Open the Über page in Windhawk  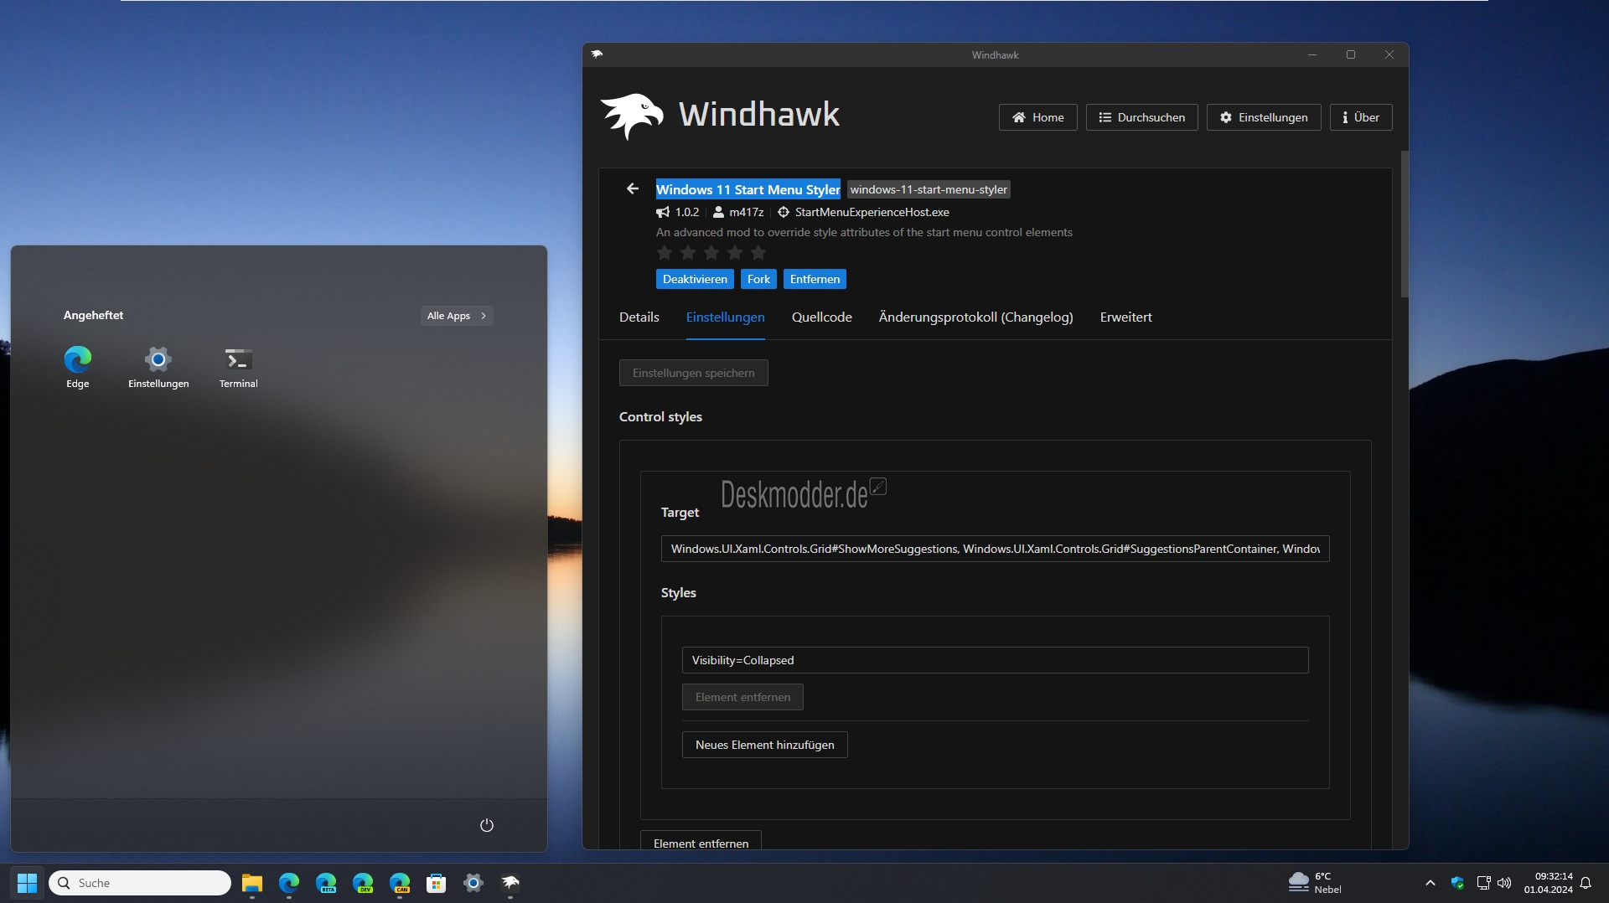[1360, 117]
